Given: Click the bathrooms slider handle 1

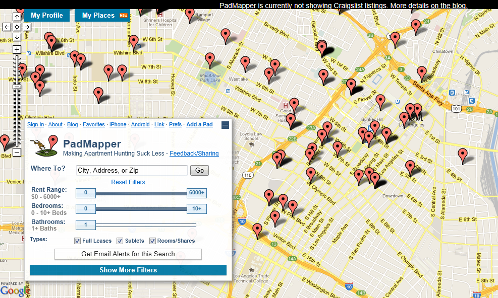Looking at the screenshot, I should click(x=86, y=225).
